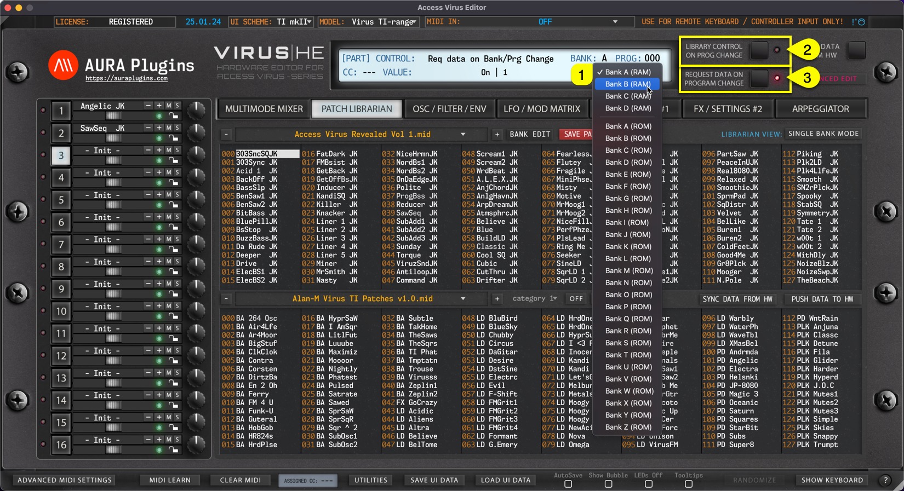Viewport: 904px width, 491px height.
Task: Toggle Library Control on Prog Change button
Action: coord(759,50)
